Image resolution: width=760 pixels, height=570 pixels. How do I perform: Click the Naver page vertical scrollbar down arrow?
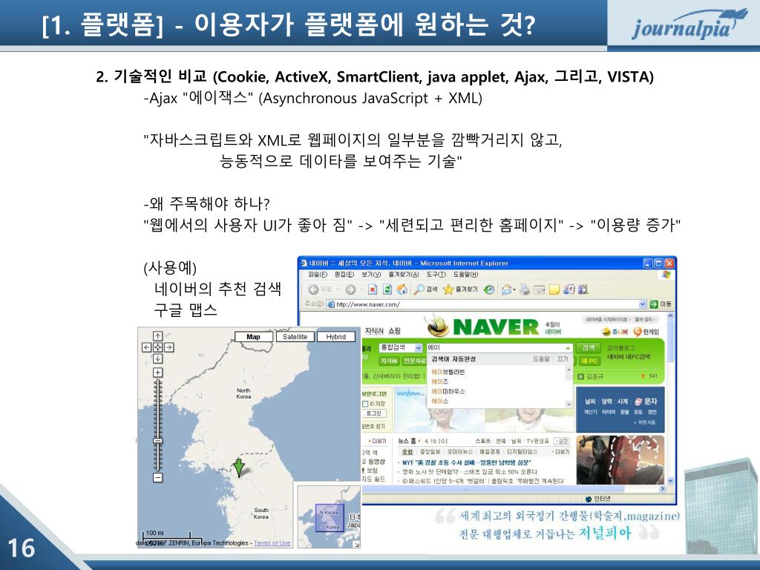point(670,481)
